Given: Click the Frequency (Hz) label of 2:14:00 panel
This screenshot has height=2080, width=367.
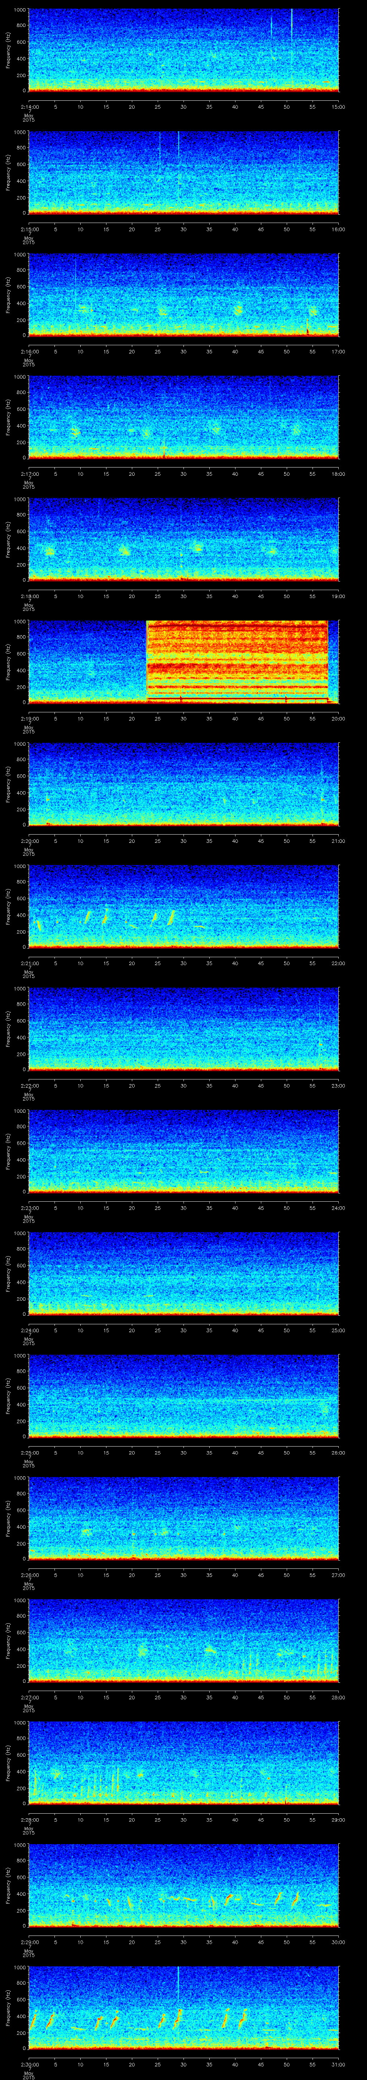Looking at the screenshot, I should tap(8, 50).
